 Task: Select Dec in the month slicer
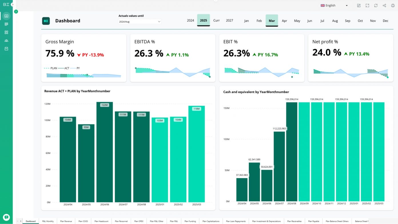click(x=385, y=21)
